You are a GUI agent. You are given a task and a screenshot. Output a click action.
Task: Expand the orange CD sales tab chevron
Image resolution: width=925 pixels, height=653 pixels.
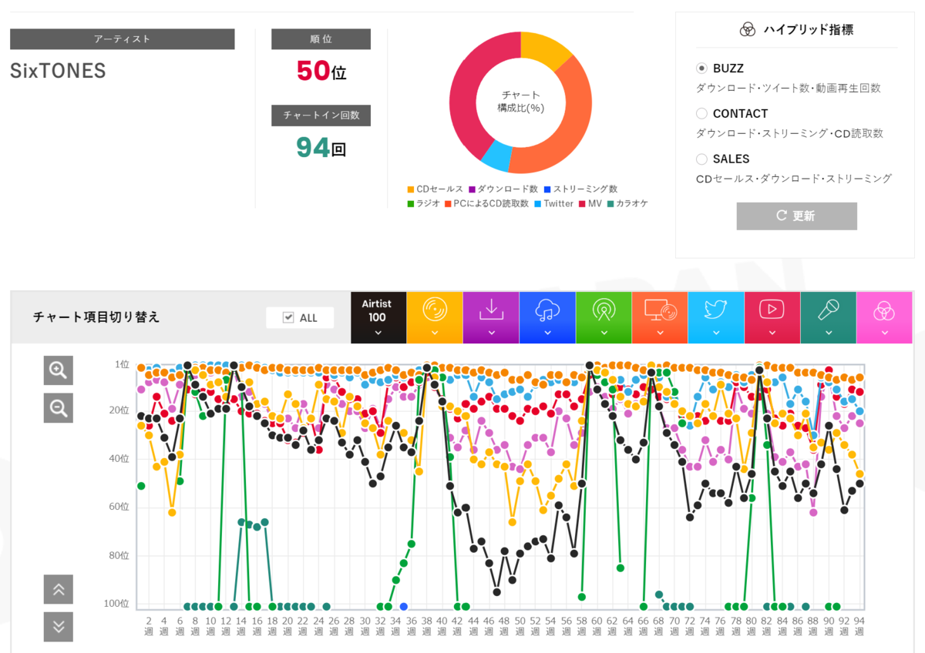(x=435, y=333)
